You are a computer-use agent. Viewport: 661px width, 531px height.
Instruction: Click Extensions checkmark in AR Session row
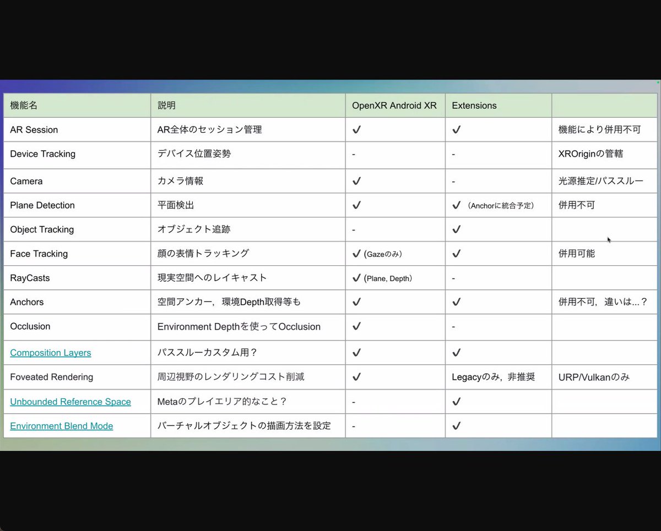click(456, 130)
